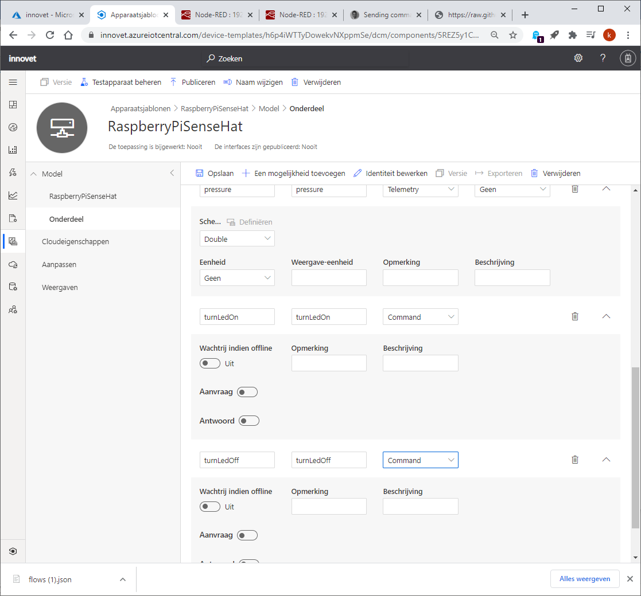This screenshot has height=596, width=641.
Task: Delete the pressure capability row
Action: (575, 189)
